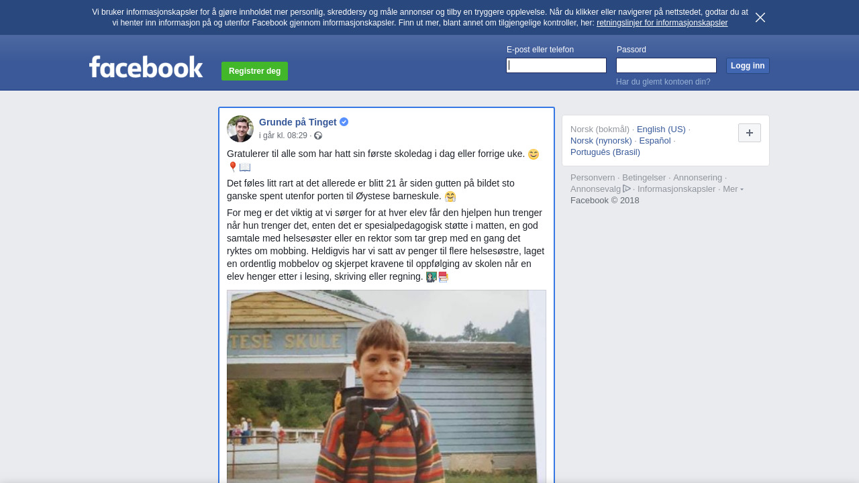859x483 pixels.
Task: Click the plus button to add more languages
Action: [750, 133]
